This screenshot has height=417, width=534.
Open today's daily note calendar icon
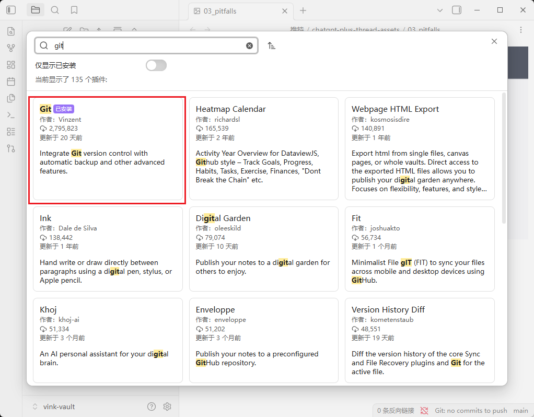pos(11,82)
